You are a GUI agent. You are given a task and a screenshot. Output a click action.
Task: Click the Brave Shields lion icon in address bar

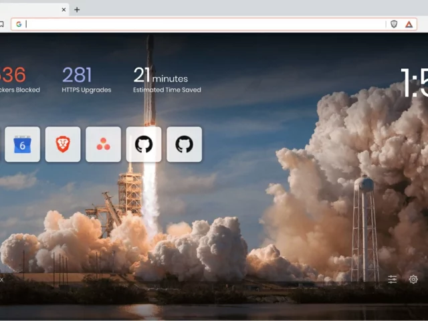(x=394, y=24)
